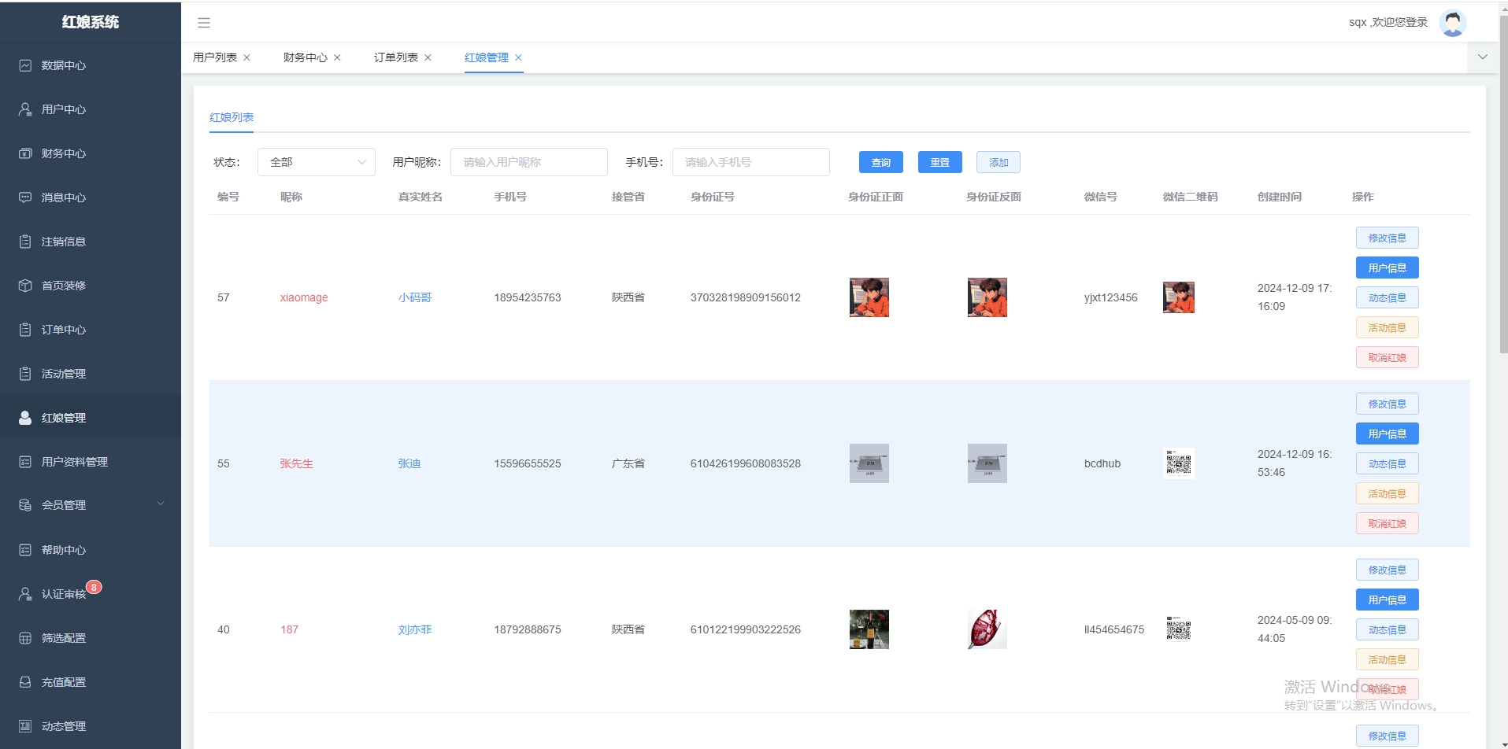Select the 红娘管理 tab
The width and height of the screenshot is (1508, 749).
coord(487,57)
